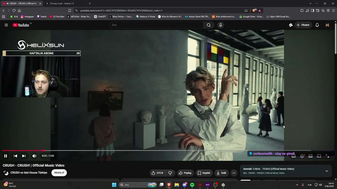
Task: Open media playback controls music icon
Action: 307,10
